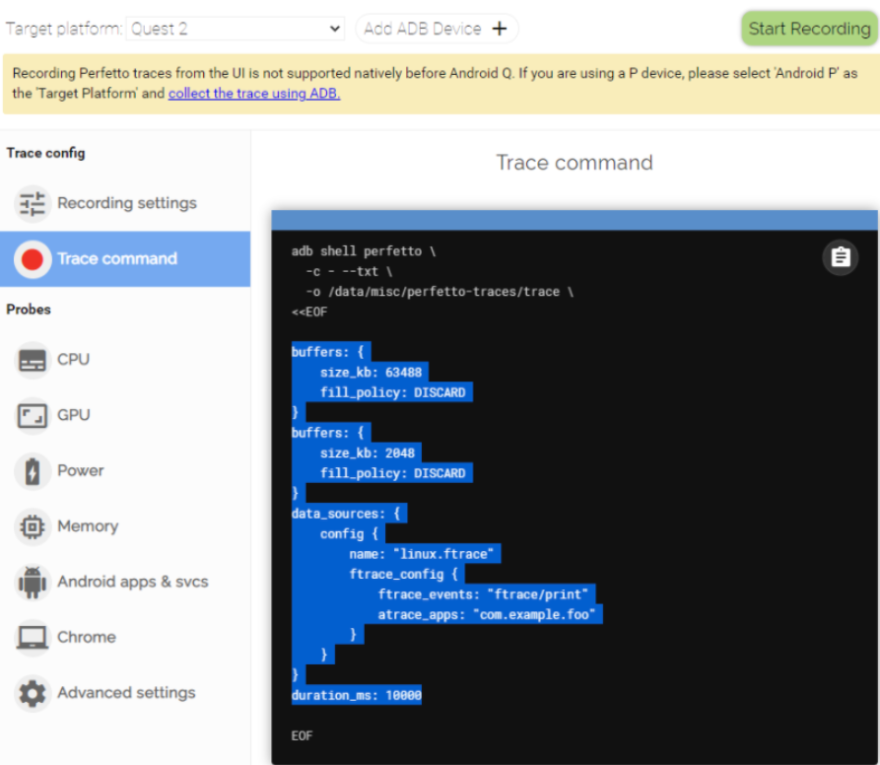Click the name: "linux.ftrace" line
Screen dimensions: 880x765
coord(425,554)
